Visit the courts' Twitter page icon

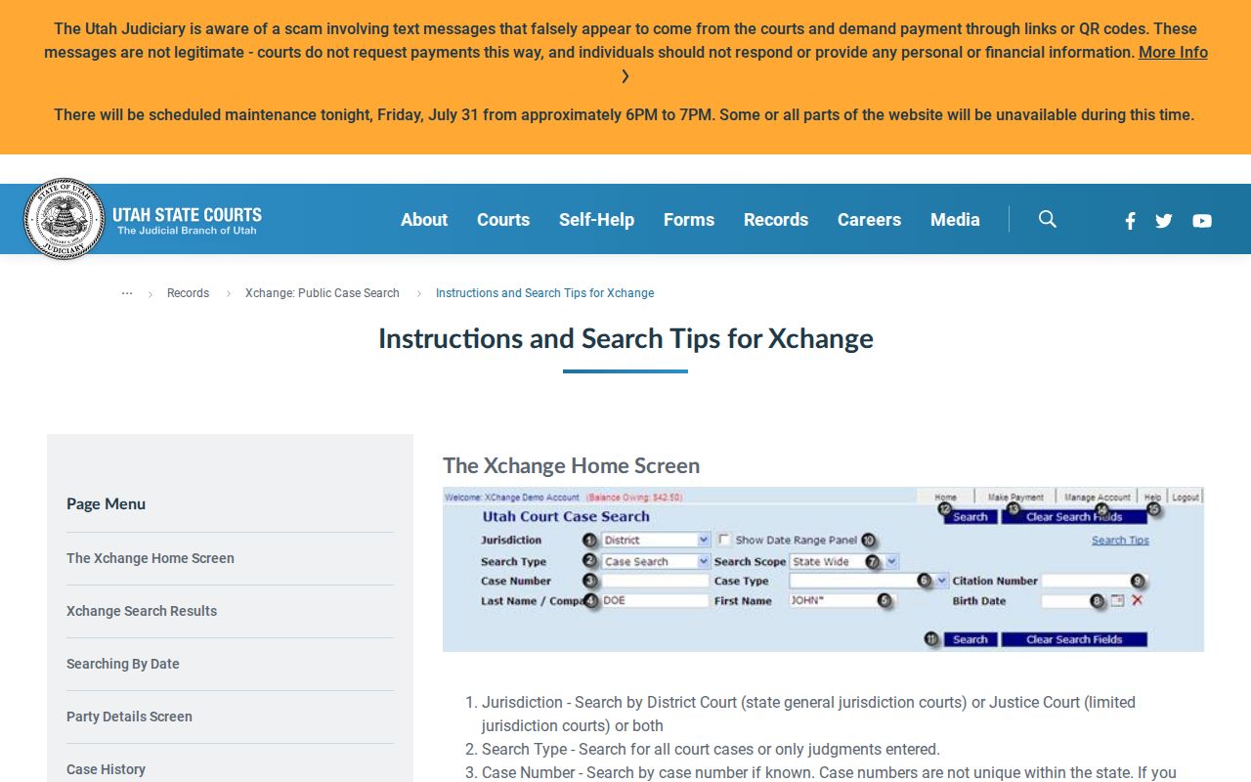1163,221
